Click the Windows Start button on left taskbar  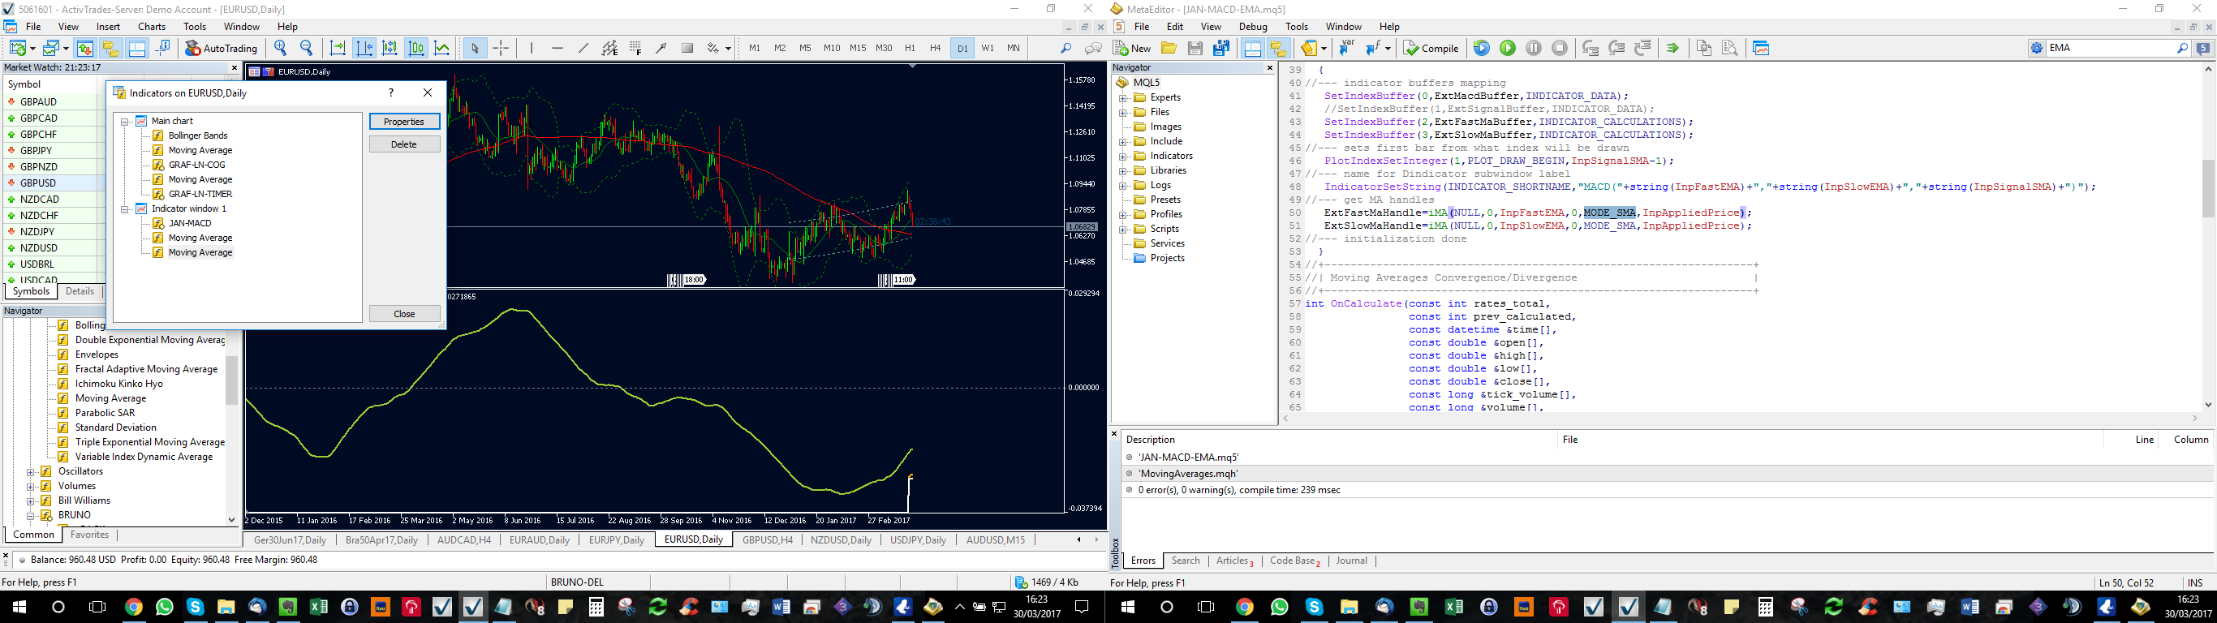(x=19, y=607)
